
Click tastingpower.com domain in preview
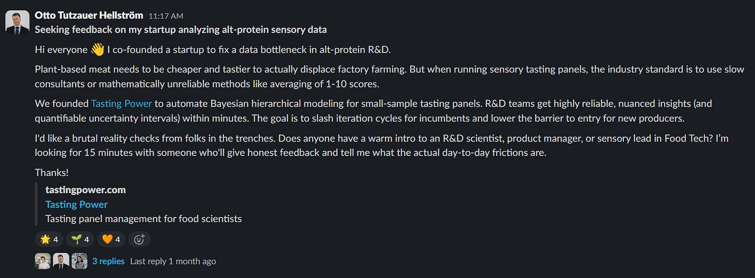point(86,190)
